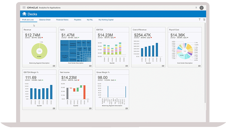Open comment icon on OpEx card
This screenshot has height=130, width=226.
[x=90, y=66]
